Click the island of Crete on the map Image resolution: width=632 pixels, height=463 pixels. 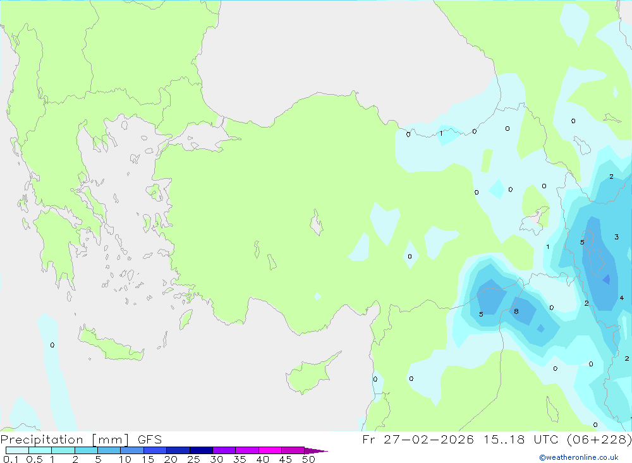[112, 344]
